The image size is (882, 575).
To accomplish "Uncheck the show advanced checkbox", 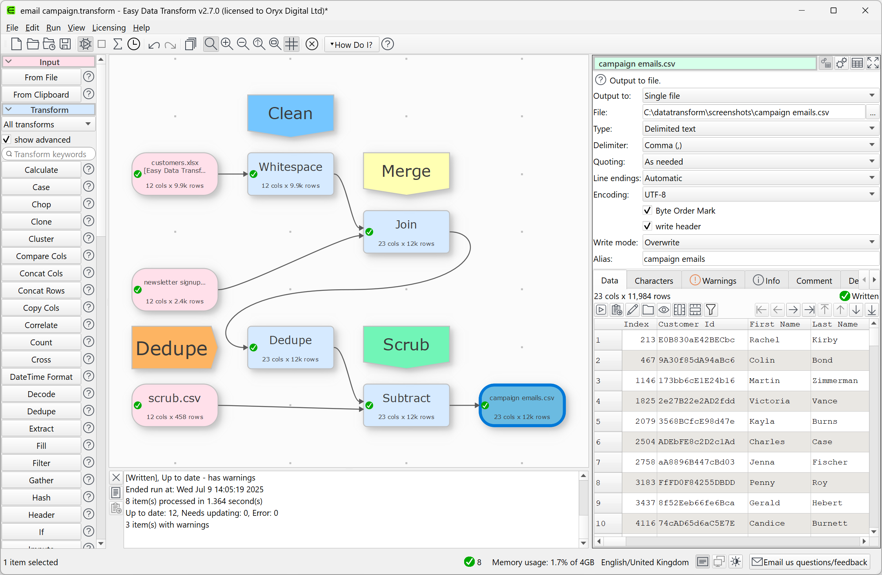I will click(7, 140).
